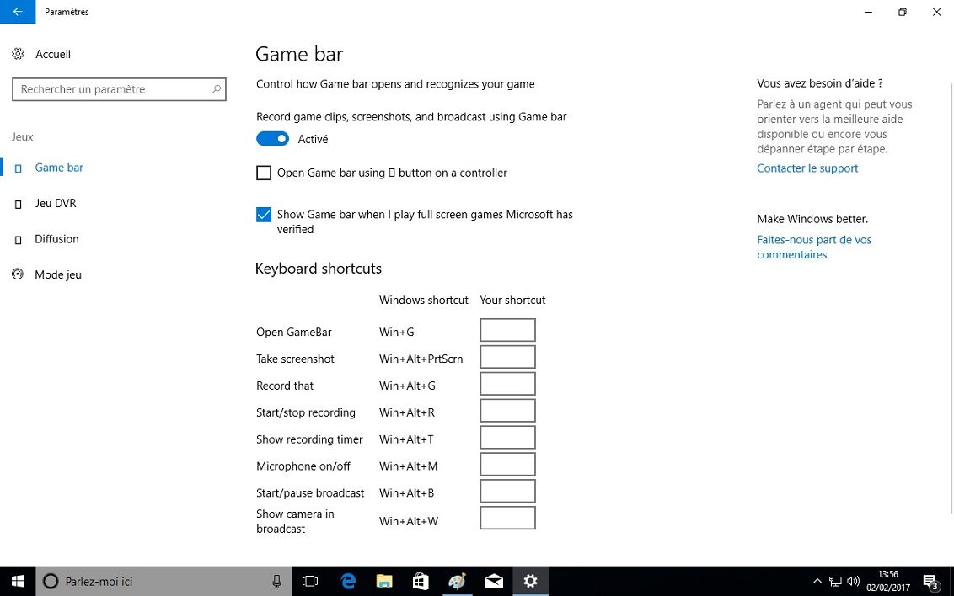Open File Explorer from the taskbar
The width and height of the screenshot is (954, 596).
point(384,581)
